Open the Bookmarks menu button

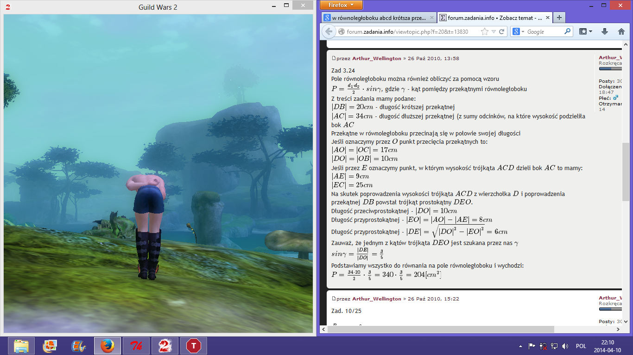point(586,32)
